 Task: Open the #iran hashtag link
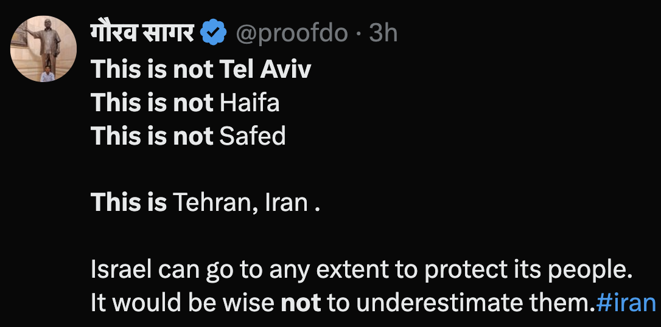click(x=626, y=303)
